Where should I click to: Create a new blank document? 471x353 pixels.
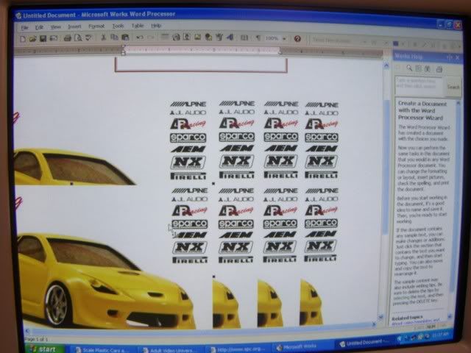click(23, 38)
